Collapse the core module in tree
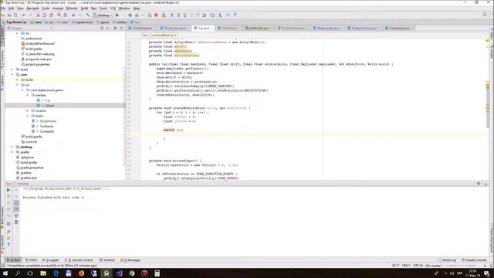494x278 pixels. tap(12, 75)
